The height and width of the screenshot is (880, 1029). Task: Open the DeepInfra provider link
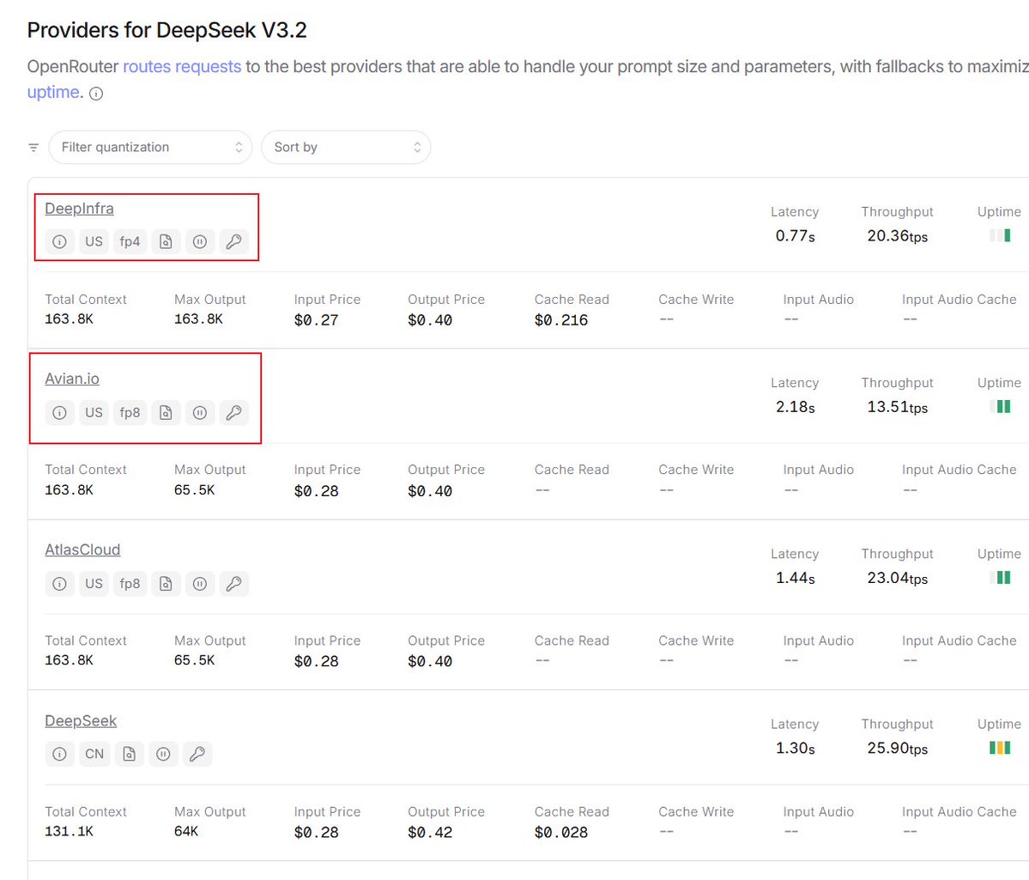[79, 209]
